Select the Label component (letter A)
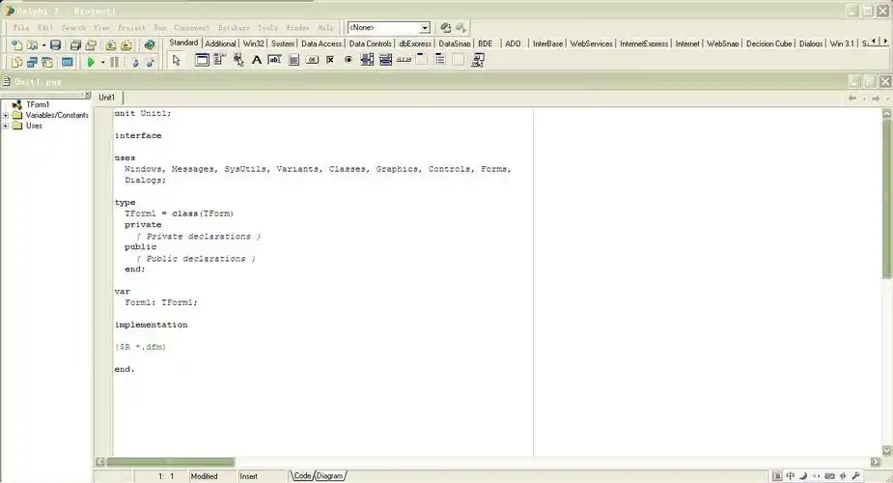The image size is (893, 483). 257,60
